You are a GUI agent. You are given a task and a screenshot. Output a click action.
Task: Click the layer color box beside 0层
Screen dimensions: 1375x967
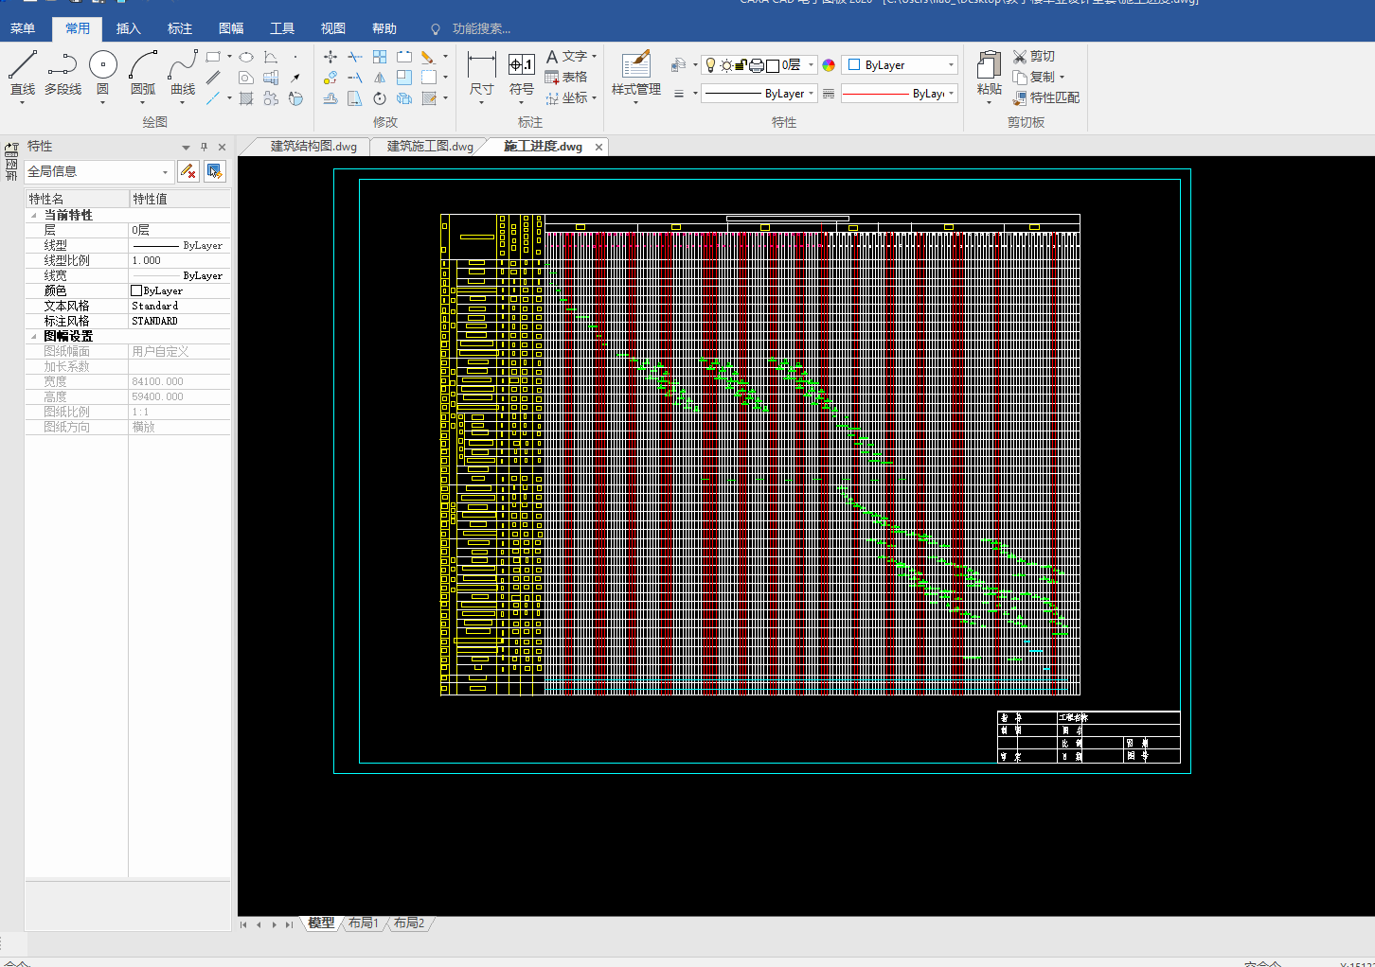773,65
